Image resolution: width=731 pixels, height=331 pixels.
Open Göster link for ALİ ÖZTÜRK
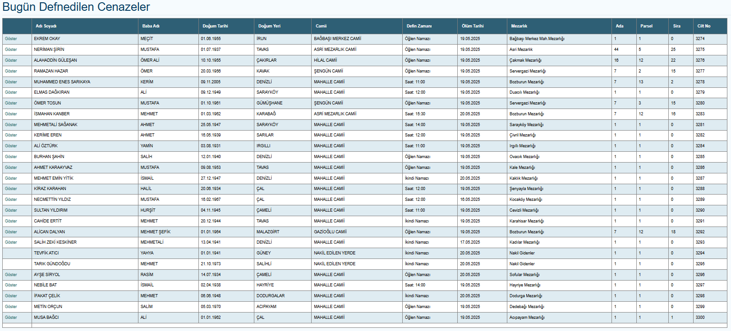point(11,146)
